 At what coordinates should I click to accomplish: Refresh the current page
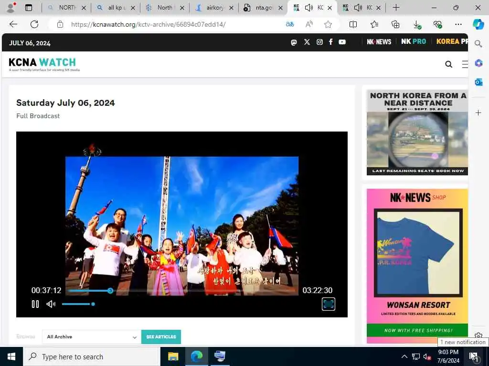[x=34, y=24]
